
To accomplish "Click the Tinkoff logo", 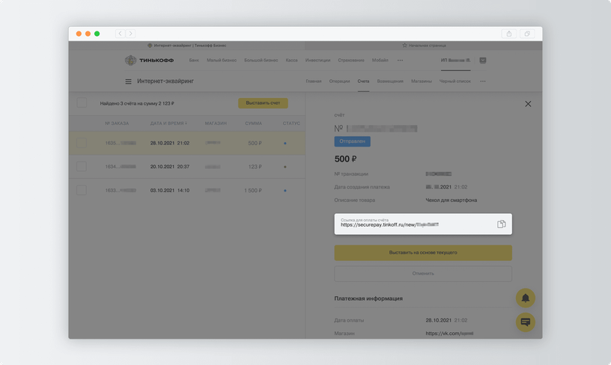I will pyautogui.click(x=148, y=60).
